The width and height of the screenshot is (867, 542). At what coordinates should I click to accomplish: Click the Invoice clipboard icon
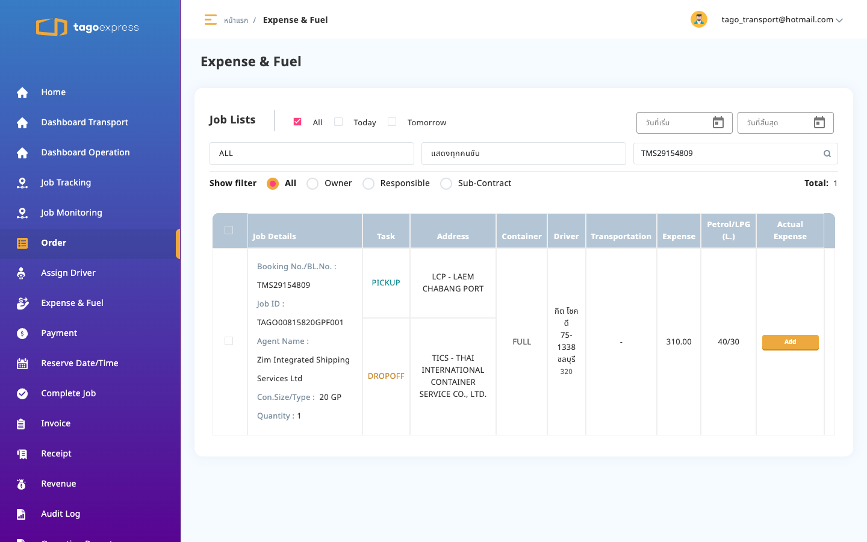point(21,424)
